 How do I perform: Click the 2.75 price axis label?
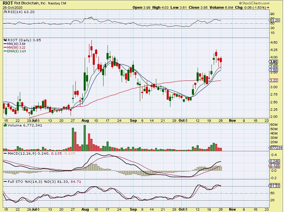pyautogui.click(x=274, y=95)
